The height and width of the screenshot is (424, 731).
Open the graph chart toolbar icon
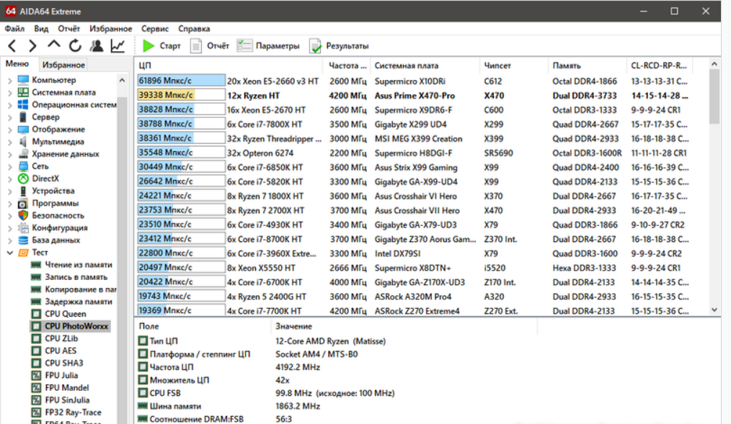click(118, 45)
